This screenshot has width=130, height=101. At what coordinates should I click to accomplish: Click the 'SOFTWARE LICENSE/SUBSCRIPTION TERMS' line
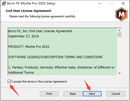pyautogui.click(x=55, y=57)
